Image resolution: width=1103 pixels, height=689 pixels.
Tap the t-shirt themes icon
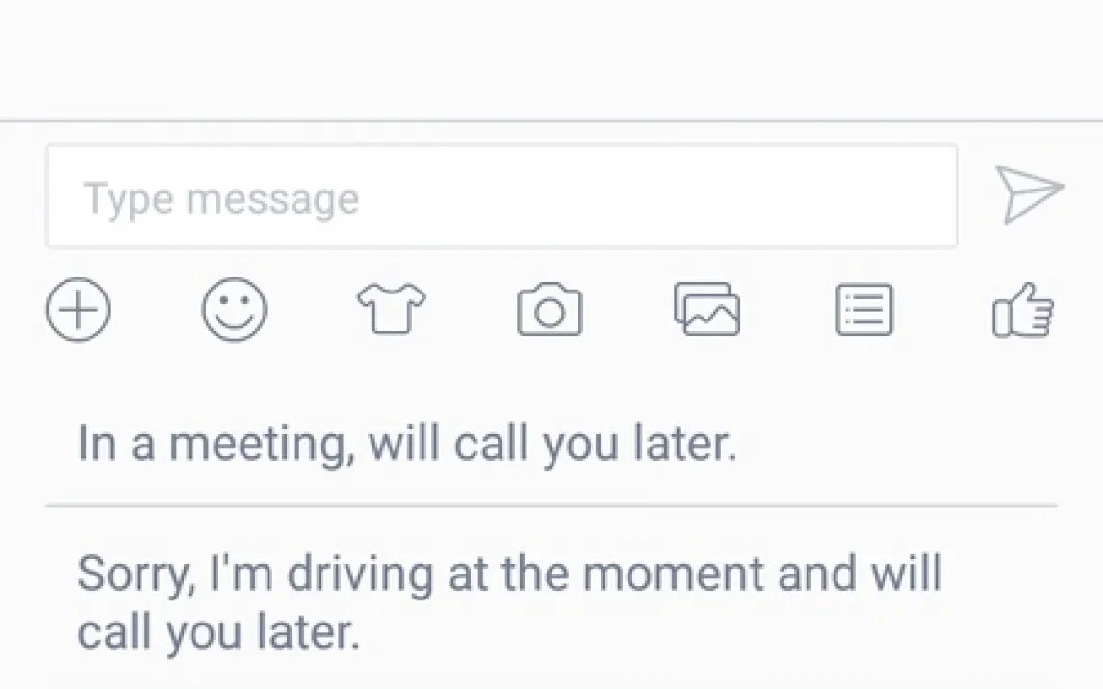pos(391,311)
